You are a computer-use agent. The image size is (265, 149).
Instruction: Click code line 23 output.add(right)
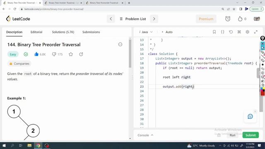point(178,87)
